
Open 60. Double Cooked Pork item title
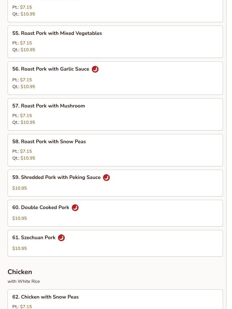pyautogui.click(x=41, y=207)
